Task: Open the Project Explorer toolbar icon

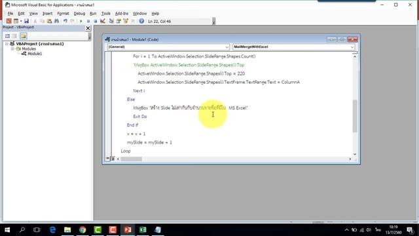Action: tap(111, 21)
